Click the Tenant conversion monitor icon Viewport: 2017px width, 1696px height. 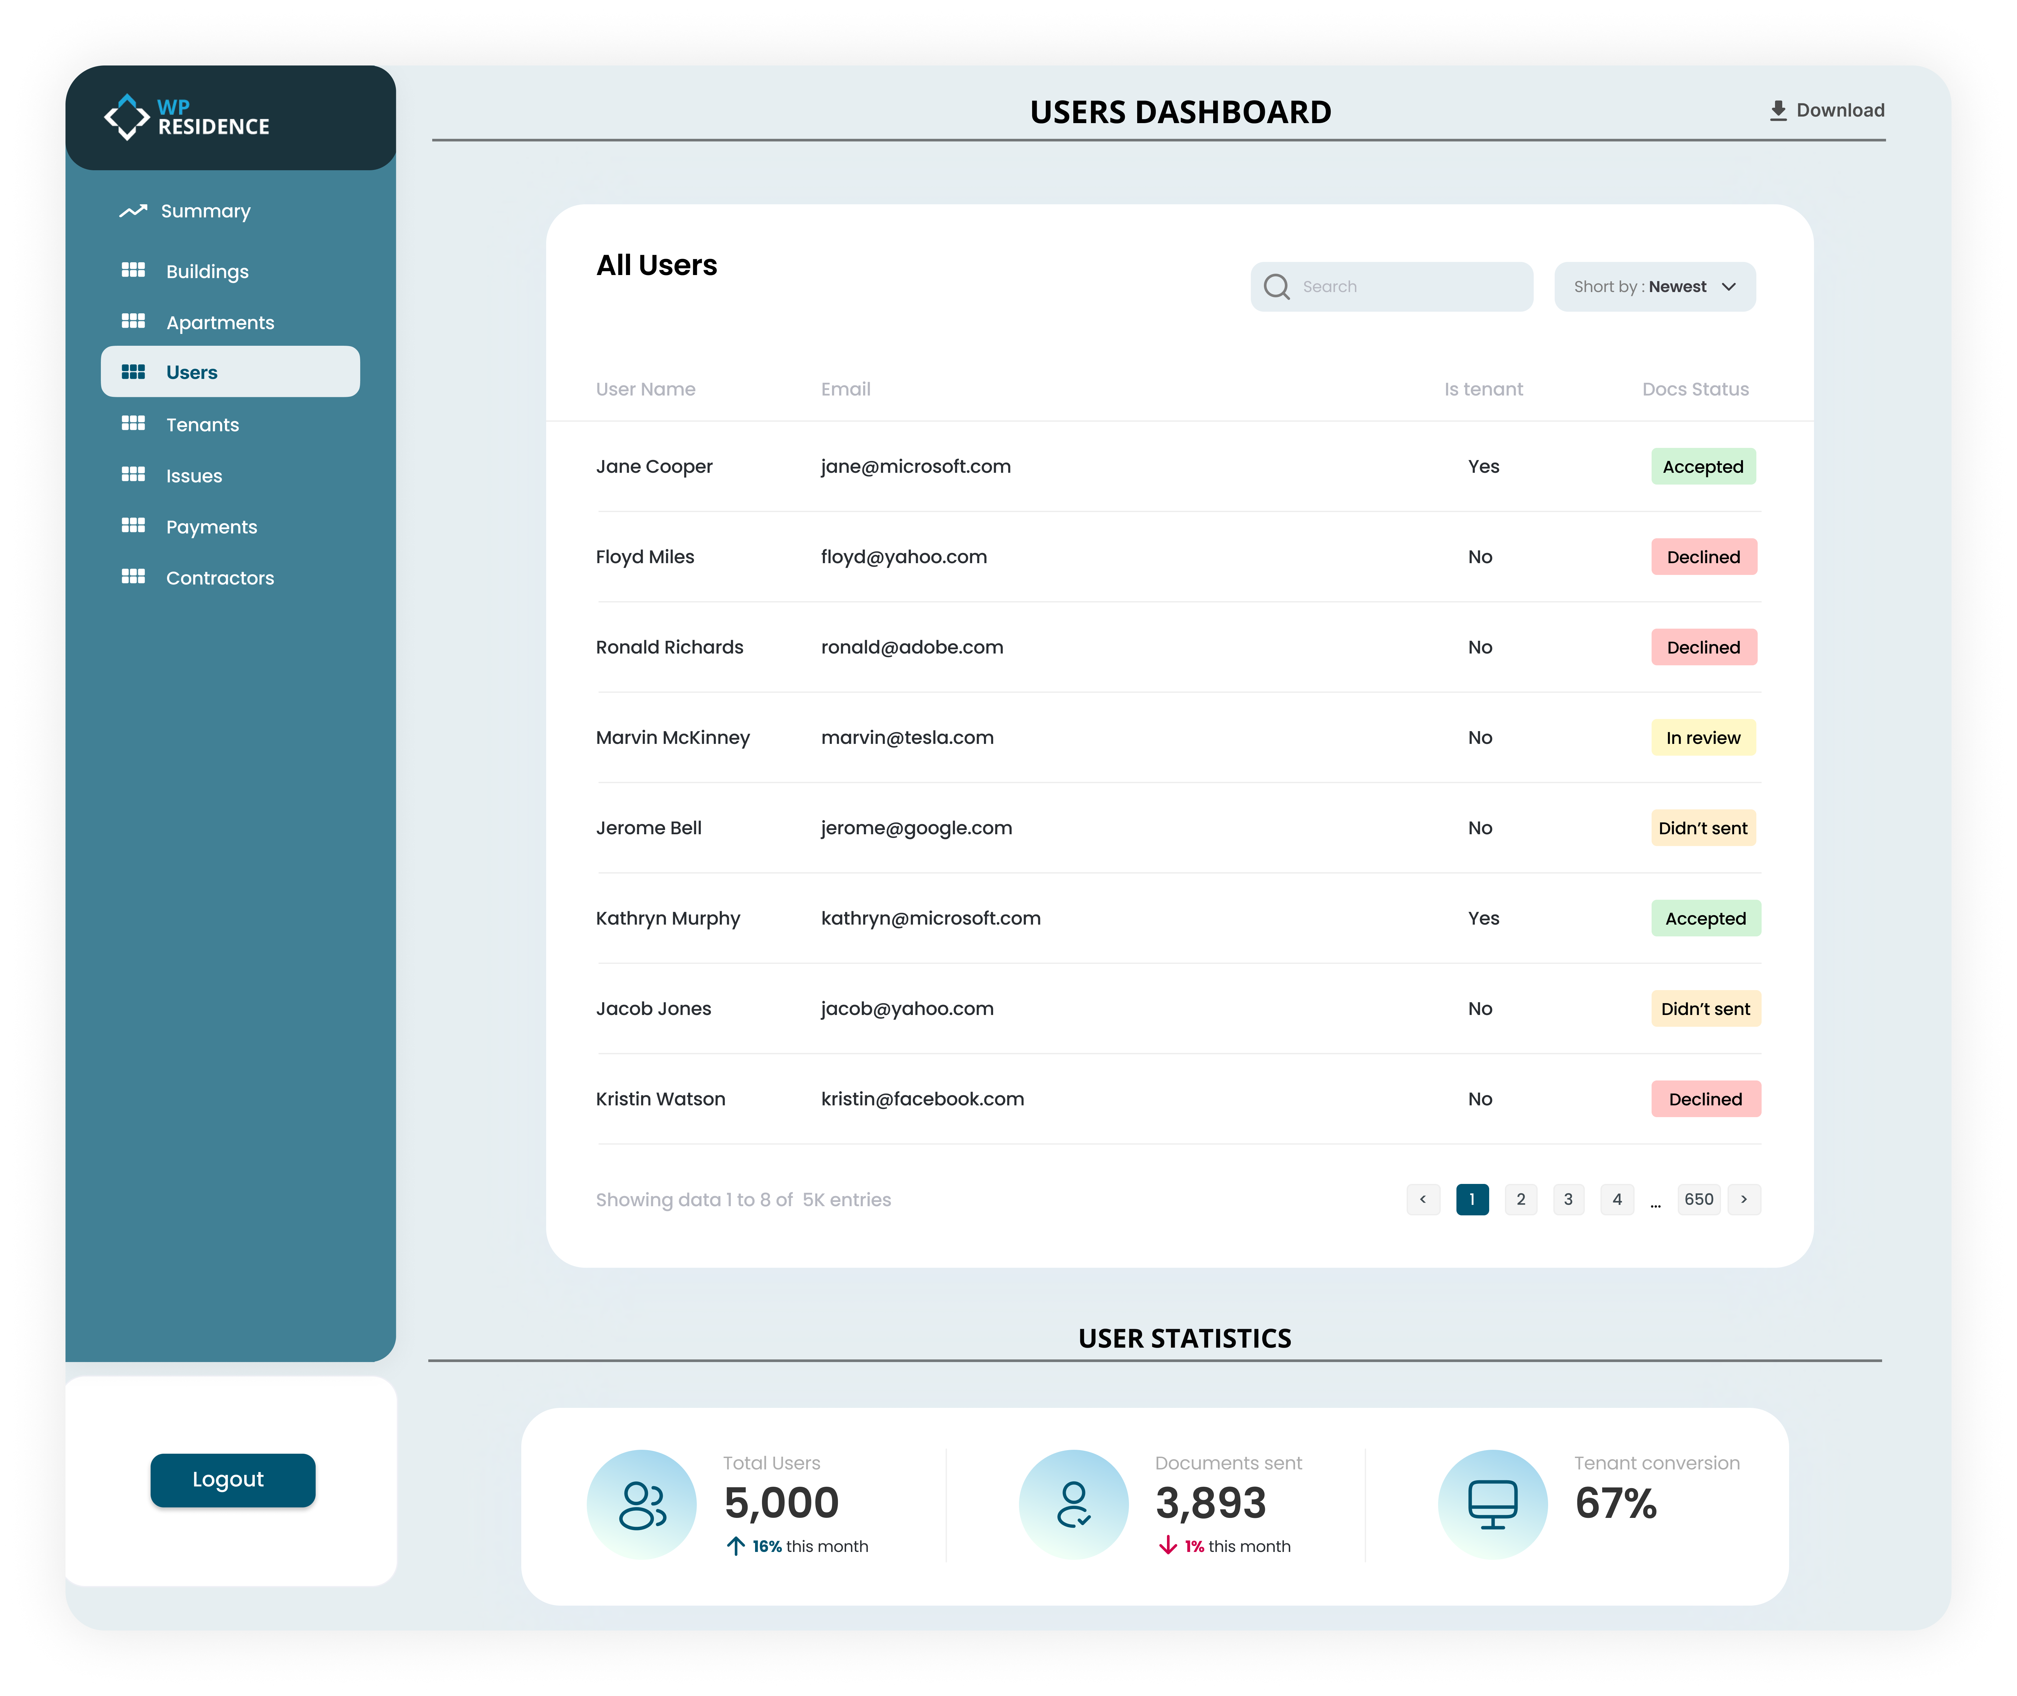coord(1493,1505)
